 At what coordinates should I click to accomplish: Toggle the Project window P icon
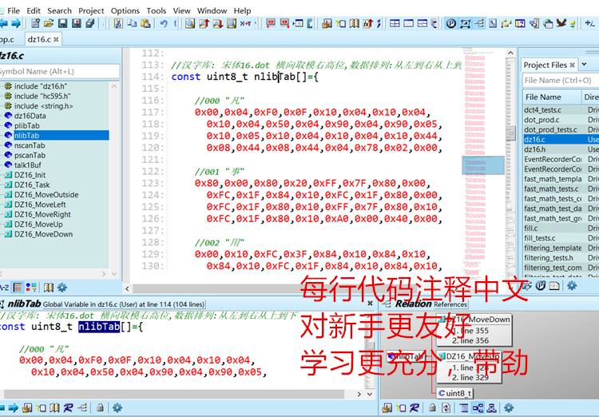451,24
